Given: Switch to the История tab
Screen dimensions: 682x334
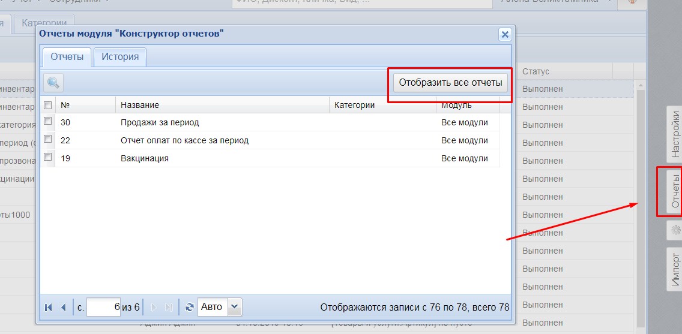Looking at the screenshot, I should 120,57.
